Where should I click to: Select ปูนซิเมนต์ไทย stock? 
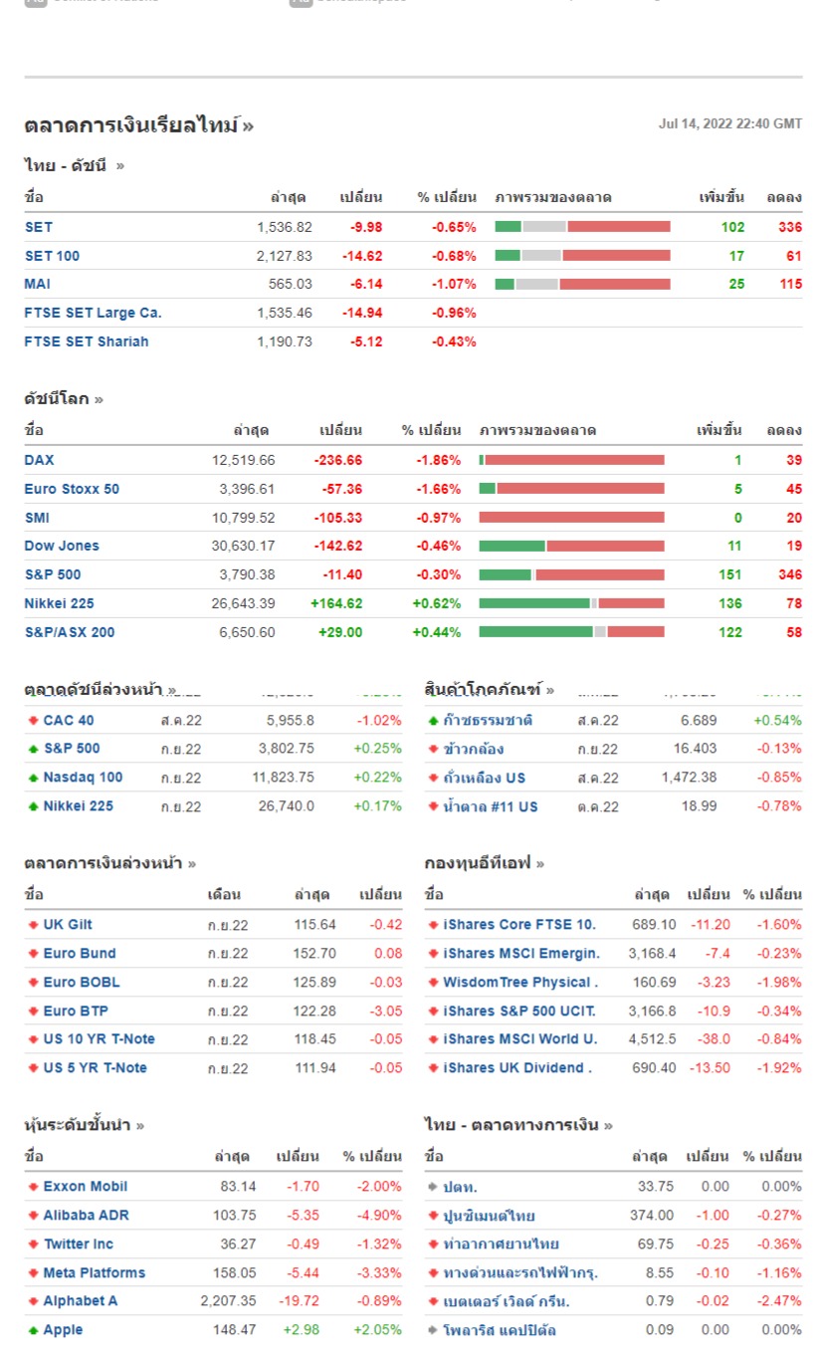click(x=490, y=1216)
